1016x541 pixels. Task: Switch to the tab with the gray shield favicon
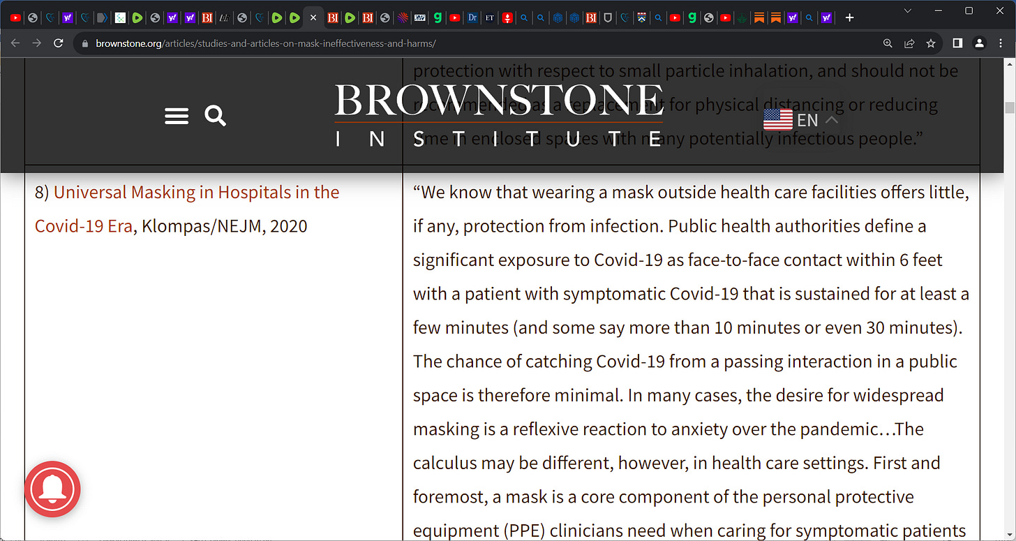[x=608, y=17]
